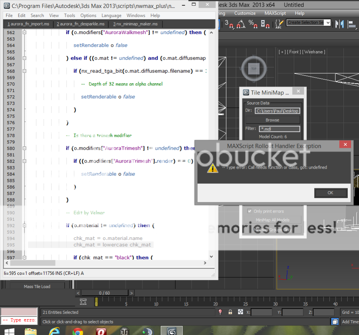
Task: Open the Language menu in the editor
Action: click(111, 16)
